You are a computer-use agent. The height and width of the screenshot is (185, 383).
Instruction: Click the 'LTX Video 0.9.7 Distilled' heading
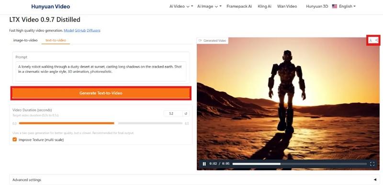[45, 20]
